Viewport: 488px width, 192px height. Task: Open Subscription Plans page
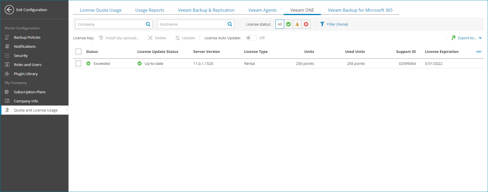tap(34, 92)
